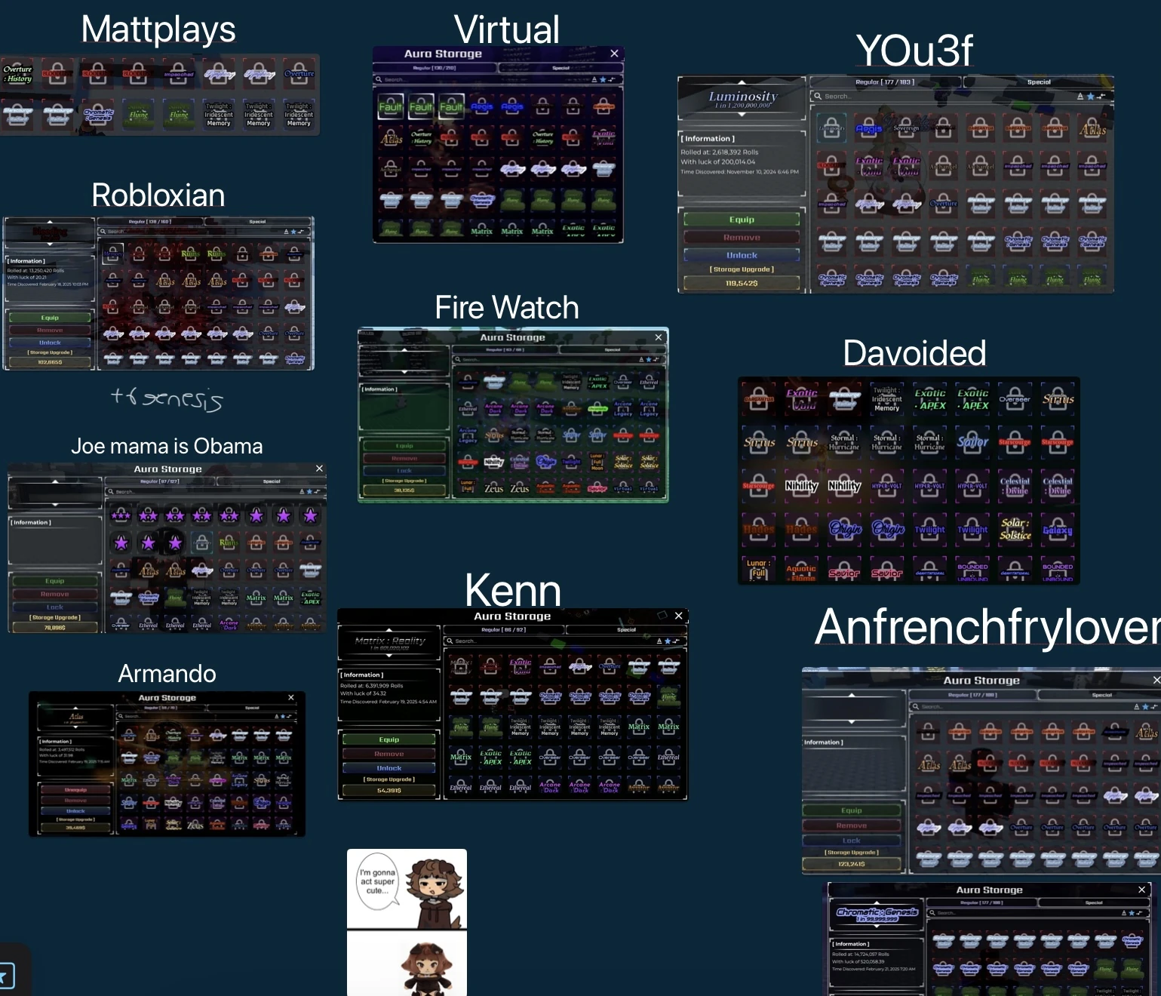Viewport: 1161px width, 996px height.
Task: Click the search magnifier icon in Virtual's storage
Action: 379,79
